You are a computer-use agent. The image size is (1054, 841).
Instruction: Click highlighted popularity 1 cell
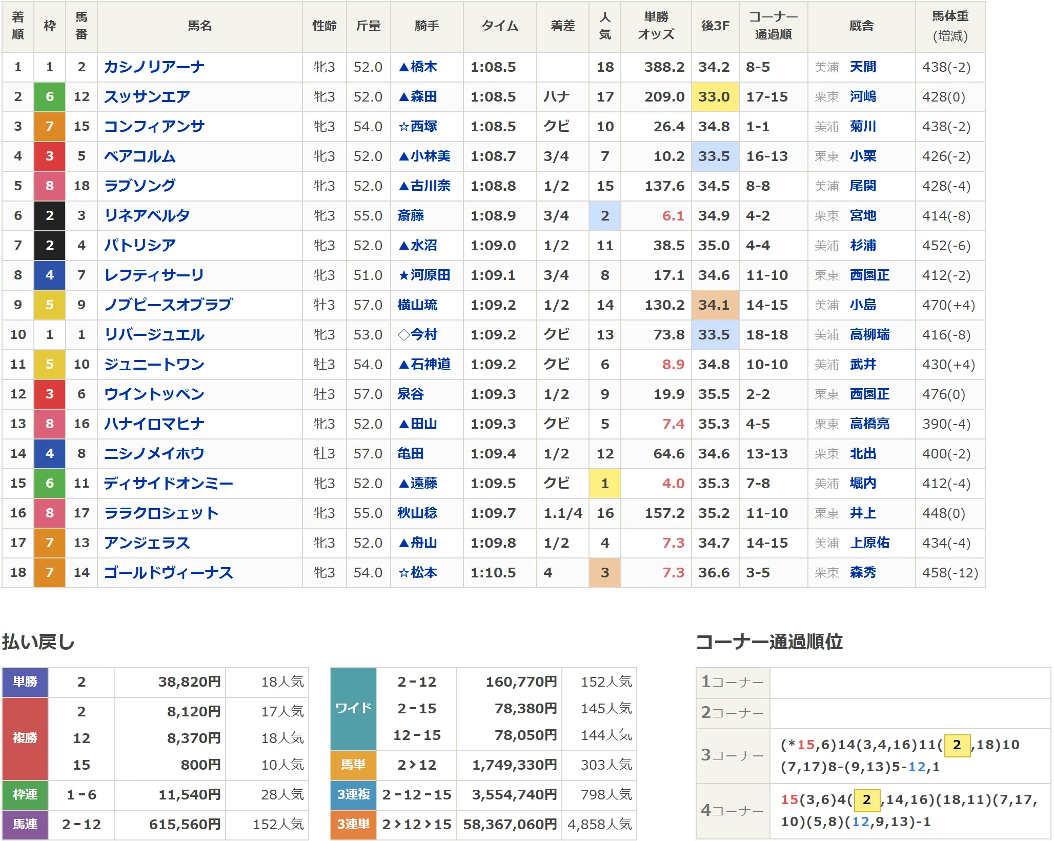tap(605, 484)
